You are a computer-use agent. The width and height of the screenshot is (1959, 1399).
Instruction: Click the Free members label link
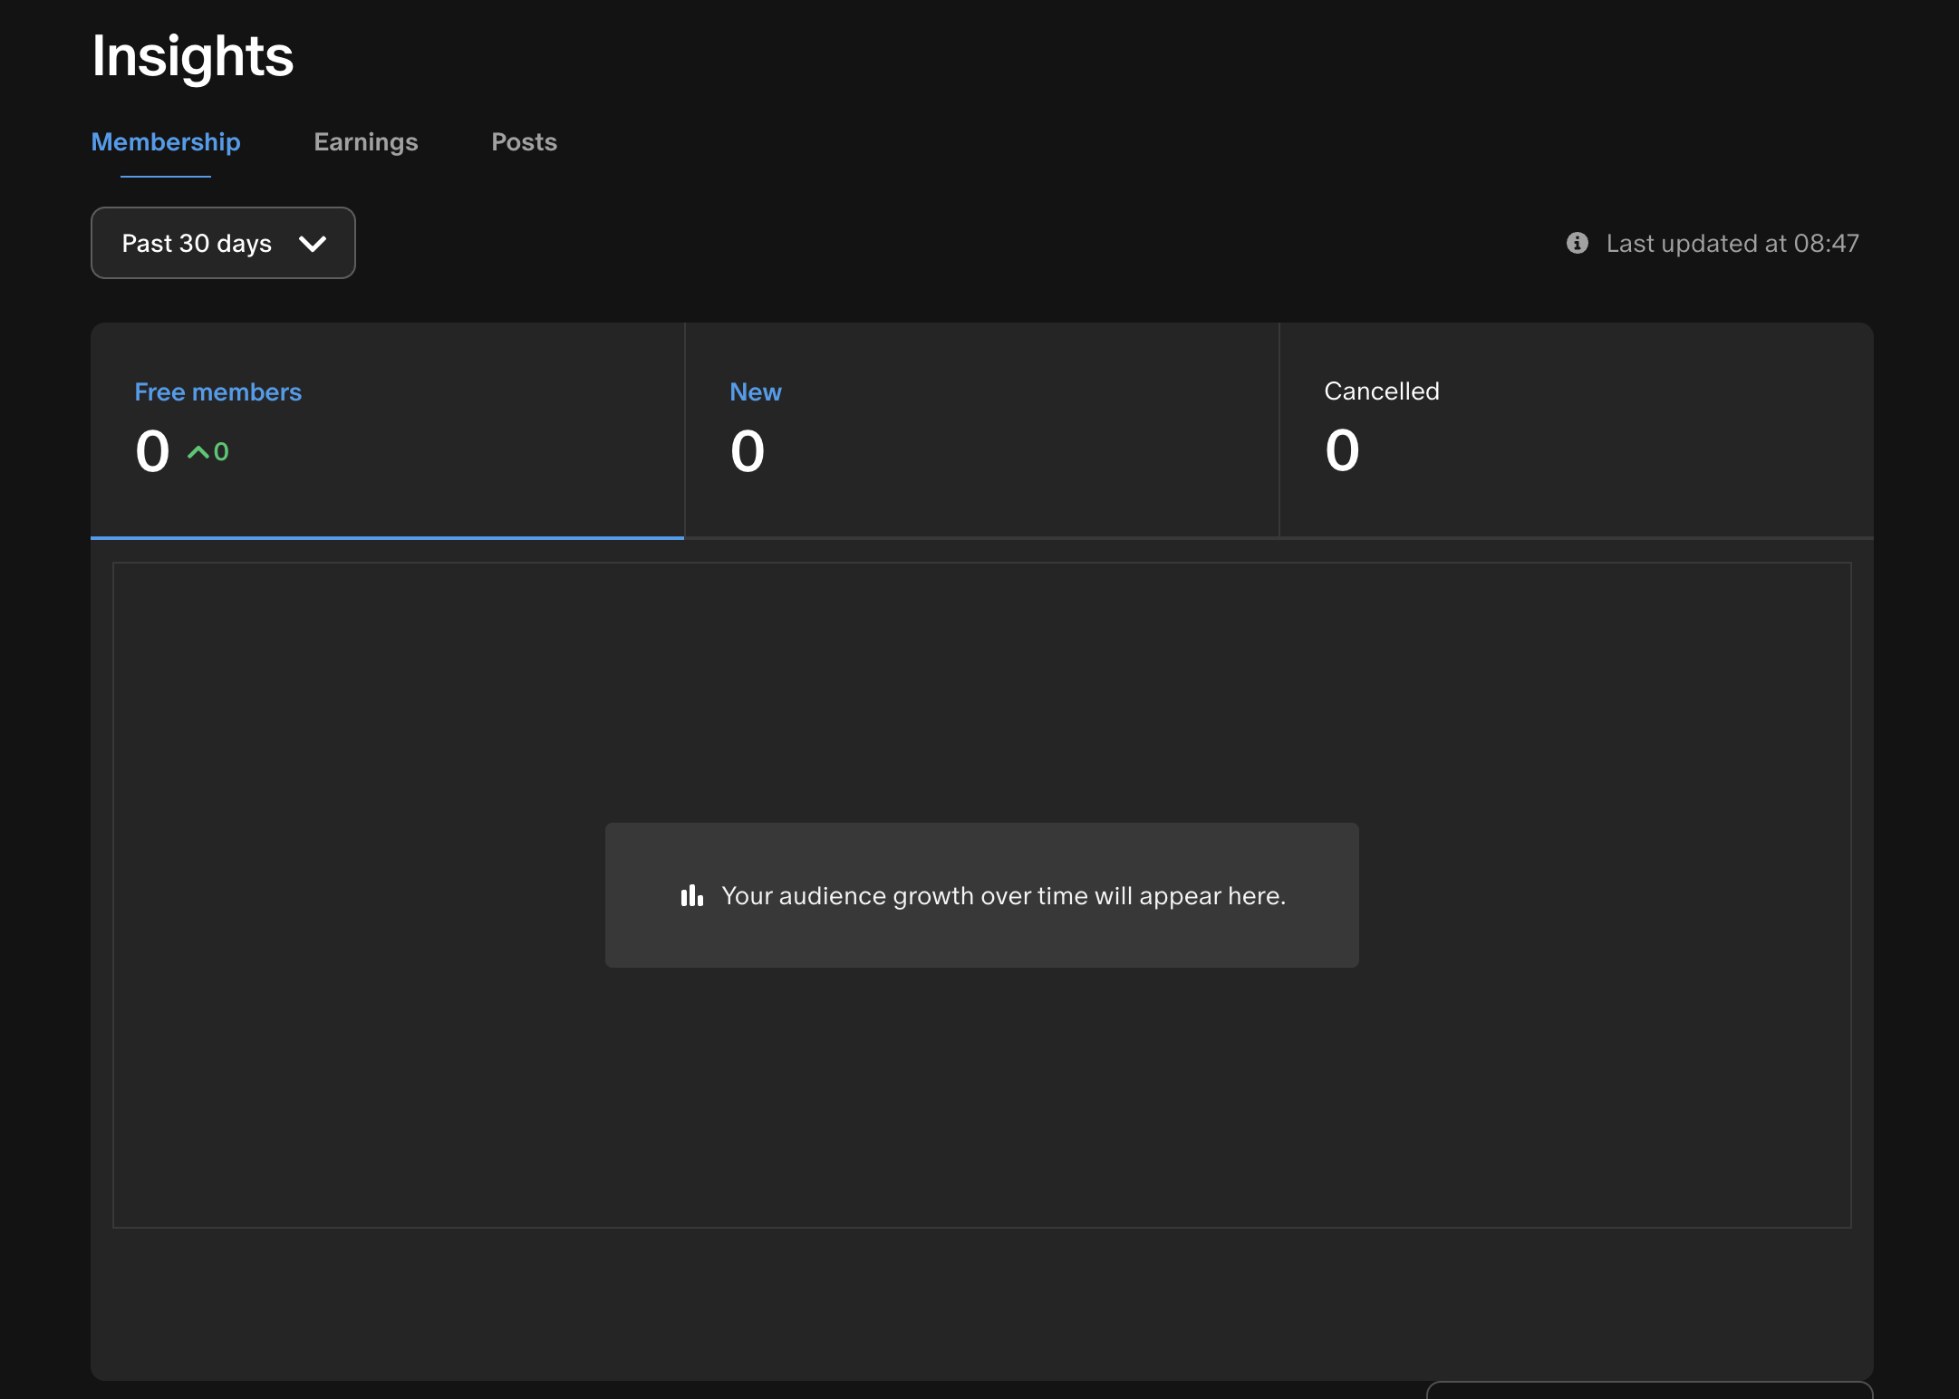(x=217, y=391)
